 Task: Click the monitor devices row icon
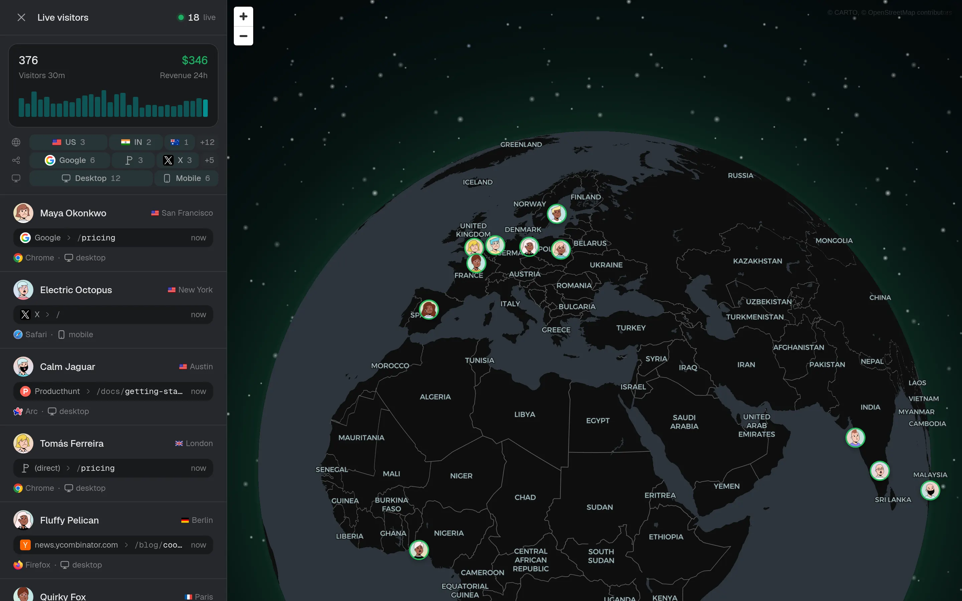[16, 178]
